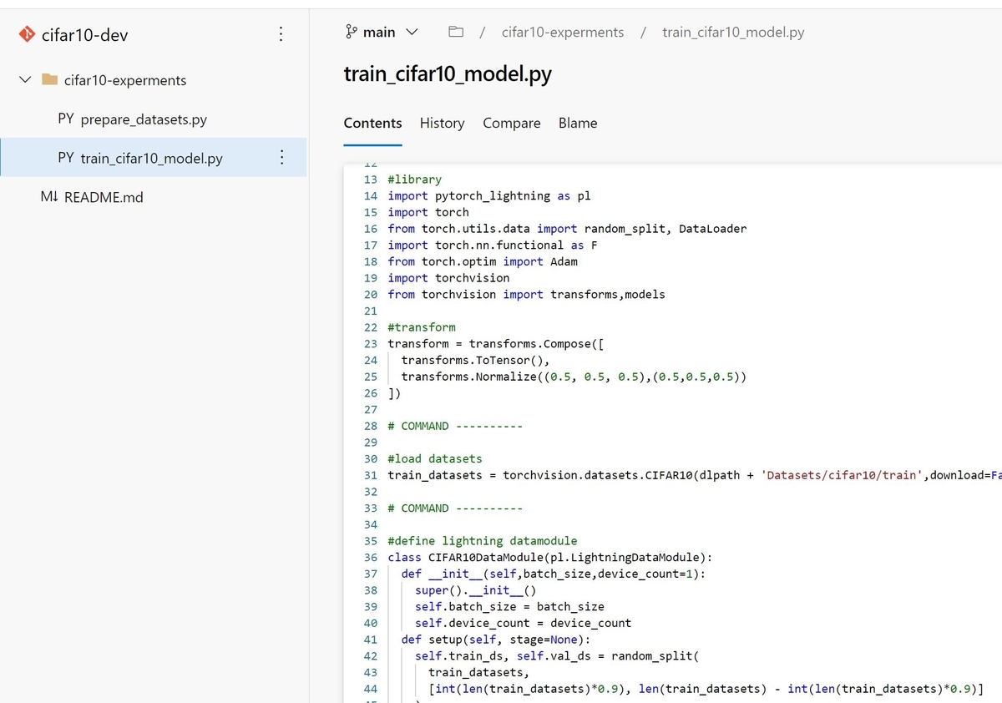Click code line 13 '#library'

coord(415,180)
